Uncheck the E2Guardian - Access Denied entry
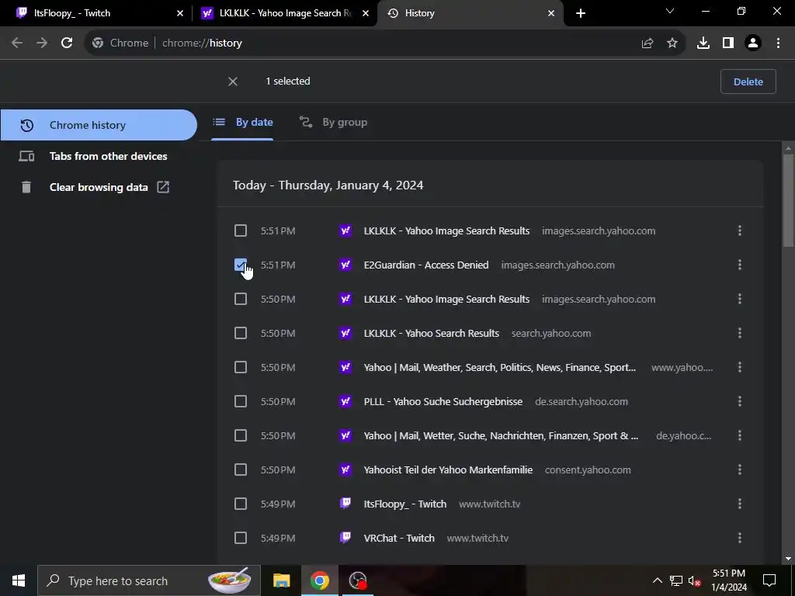 coord(241,265)
